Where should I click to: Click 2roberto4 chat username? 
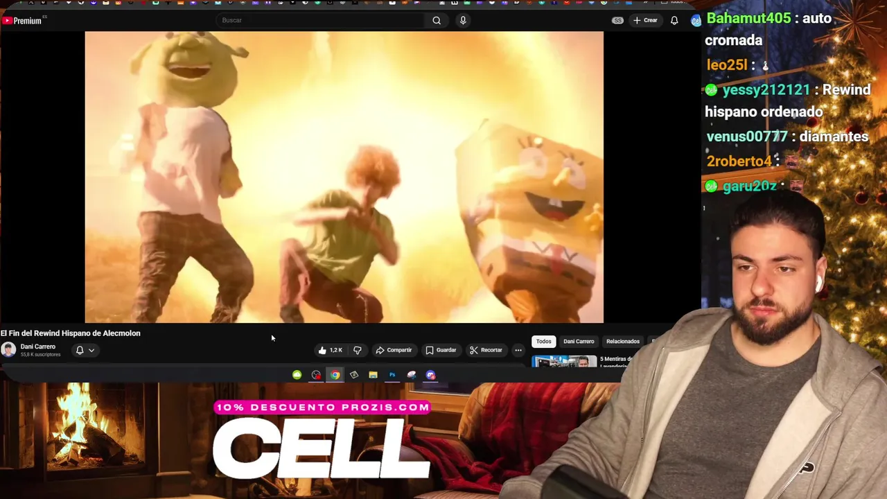pos(739,161)
